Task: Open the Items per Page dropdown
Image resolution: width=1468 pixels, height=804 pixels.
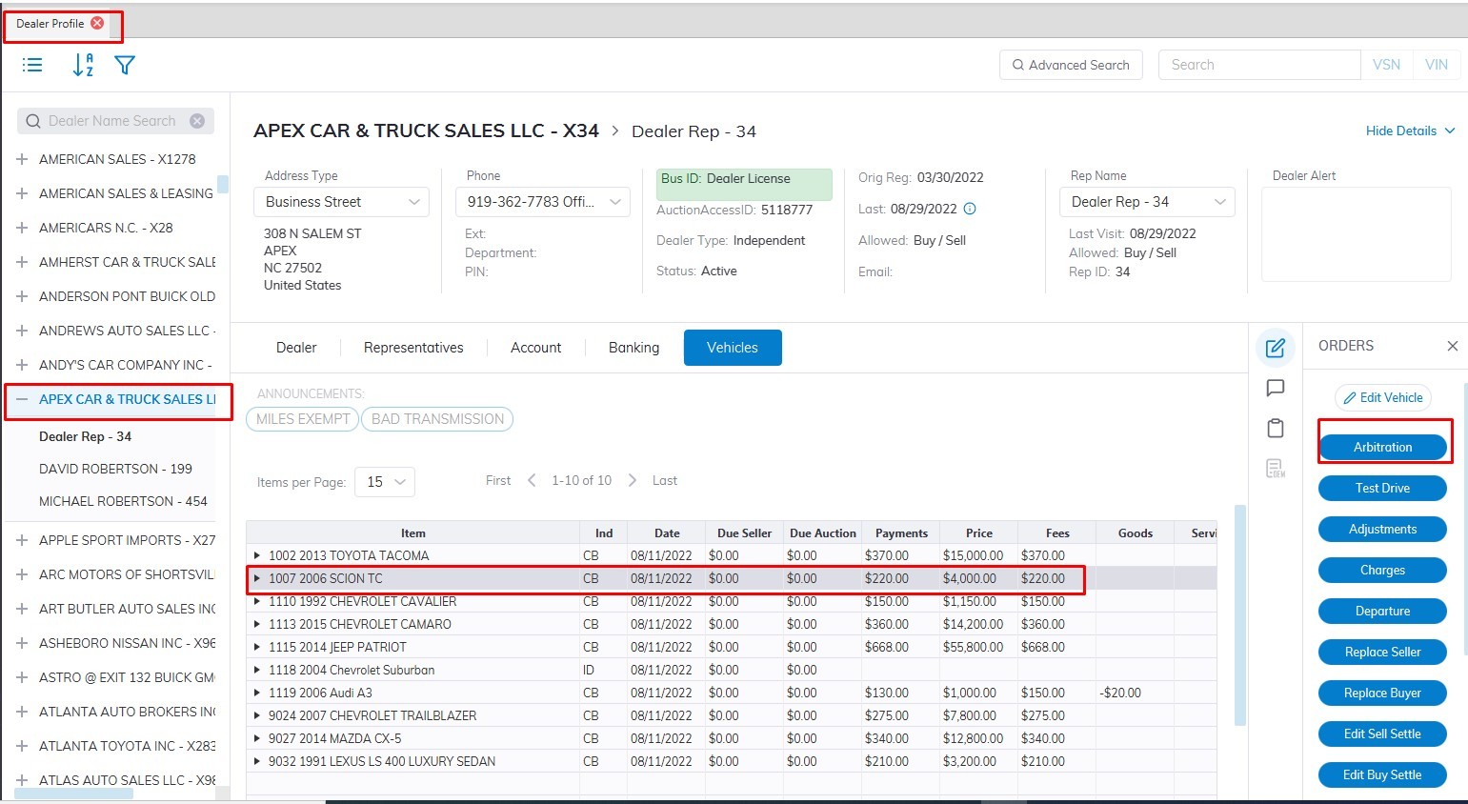Action: pos(385,482)
